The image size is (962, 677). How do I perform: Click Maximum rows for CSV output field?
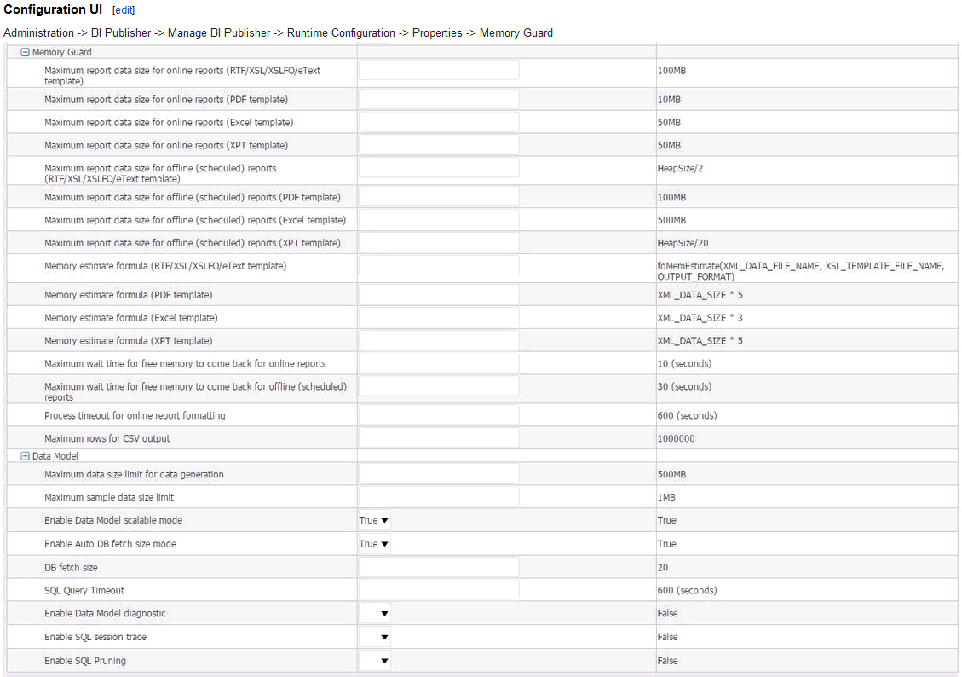point(439,437)
